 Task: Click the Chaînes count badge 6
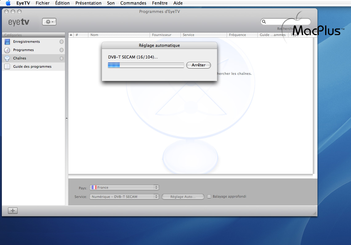point(61,58)
